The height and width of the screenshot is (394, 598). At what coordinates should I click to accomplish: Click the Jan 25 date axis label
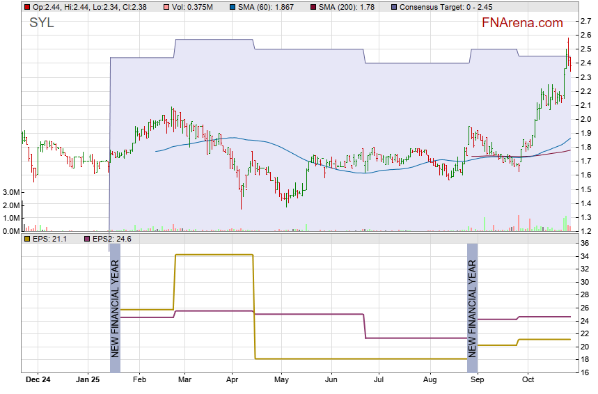coord(88,380)
